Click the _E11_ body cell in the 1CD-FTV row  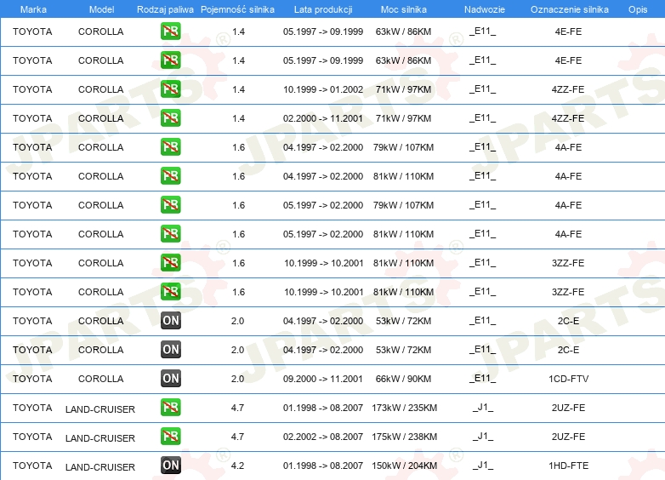point(483,379)
